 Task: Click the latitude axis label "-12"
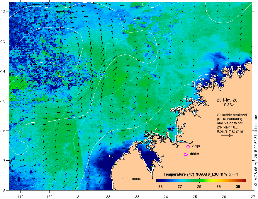[3, 11]
